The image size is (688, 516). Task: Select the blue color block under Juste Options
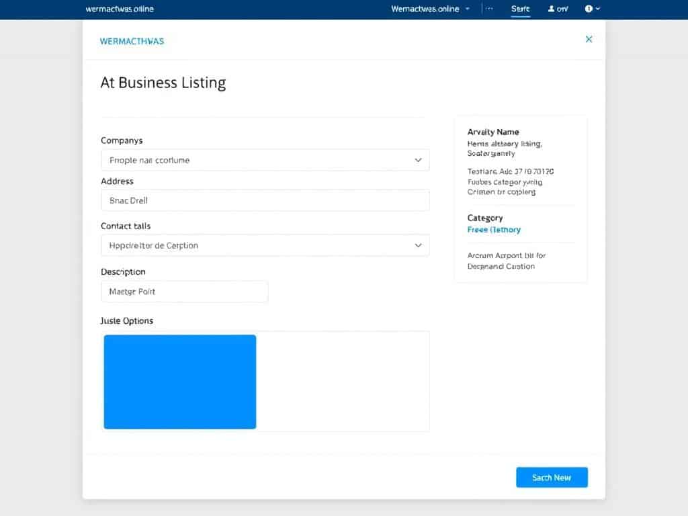click(x=180, y=382)
